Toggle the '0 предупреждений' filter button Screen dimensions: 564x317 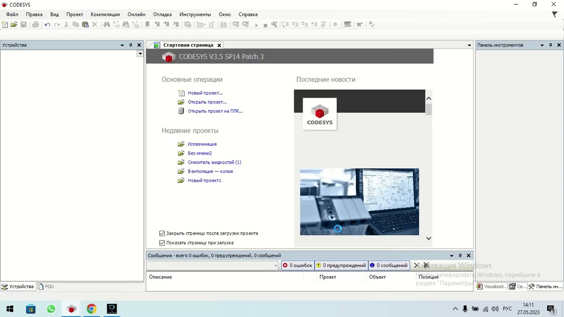(x=341, y=265)
